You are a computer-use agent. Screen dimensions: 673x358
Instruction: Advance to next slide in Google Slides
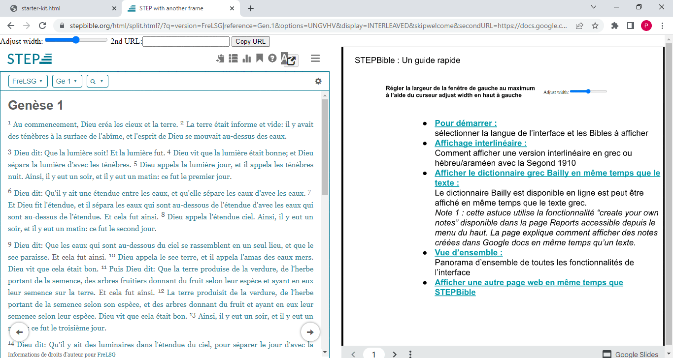point(394,354)
